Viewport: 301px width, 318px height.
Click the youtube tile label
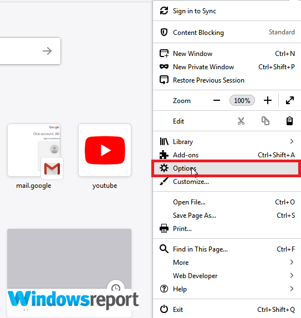(105, 186)
